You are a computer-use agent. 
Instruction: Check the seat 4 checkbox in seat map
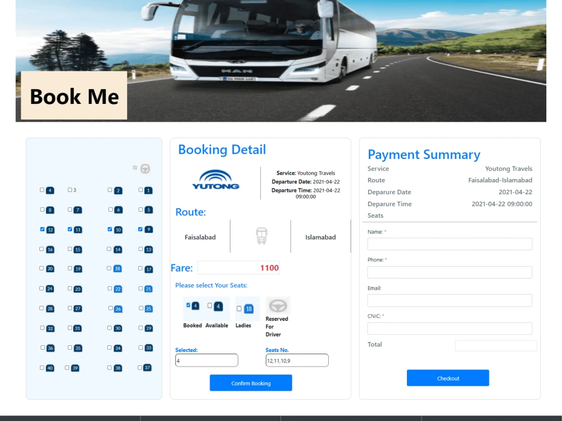point(42,190)
